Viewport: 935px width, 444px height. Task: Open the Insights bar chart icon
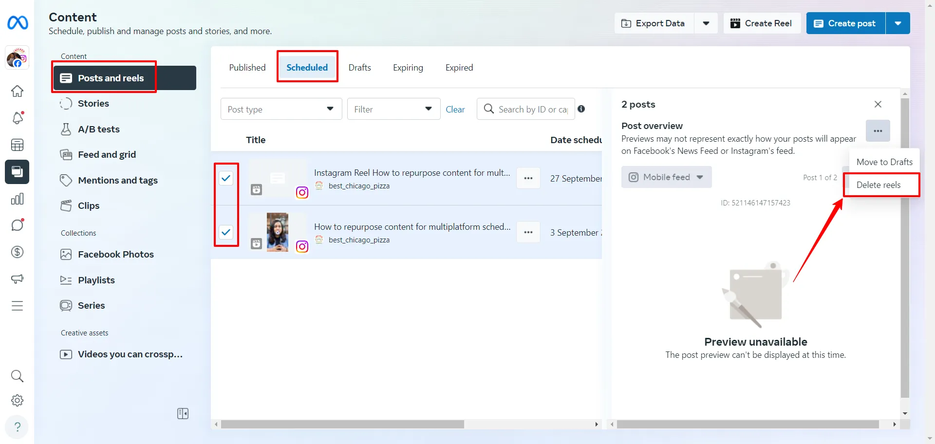(18, 199)
